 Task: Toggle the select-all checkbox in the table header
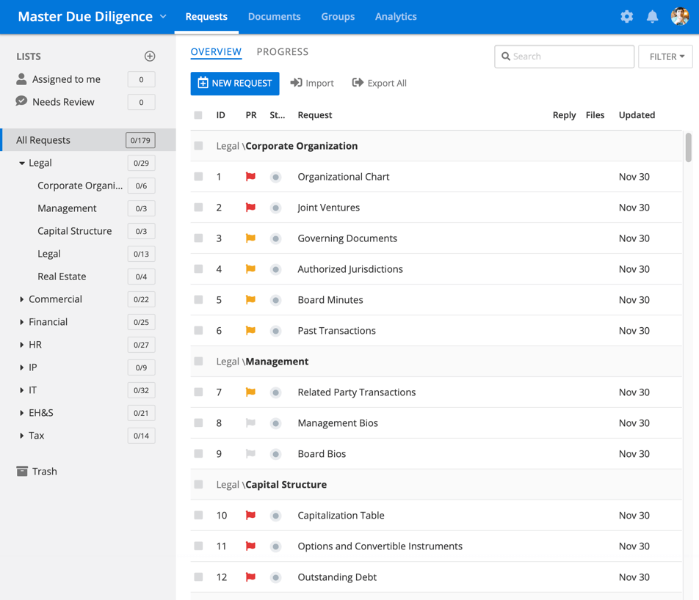pyautogui.click(x=198, y=115)
